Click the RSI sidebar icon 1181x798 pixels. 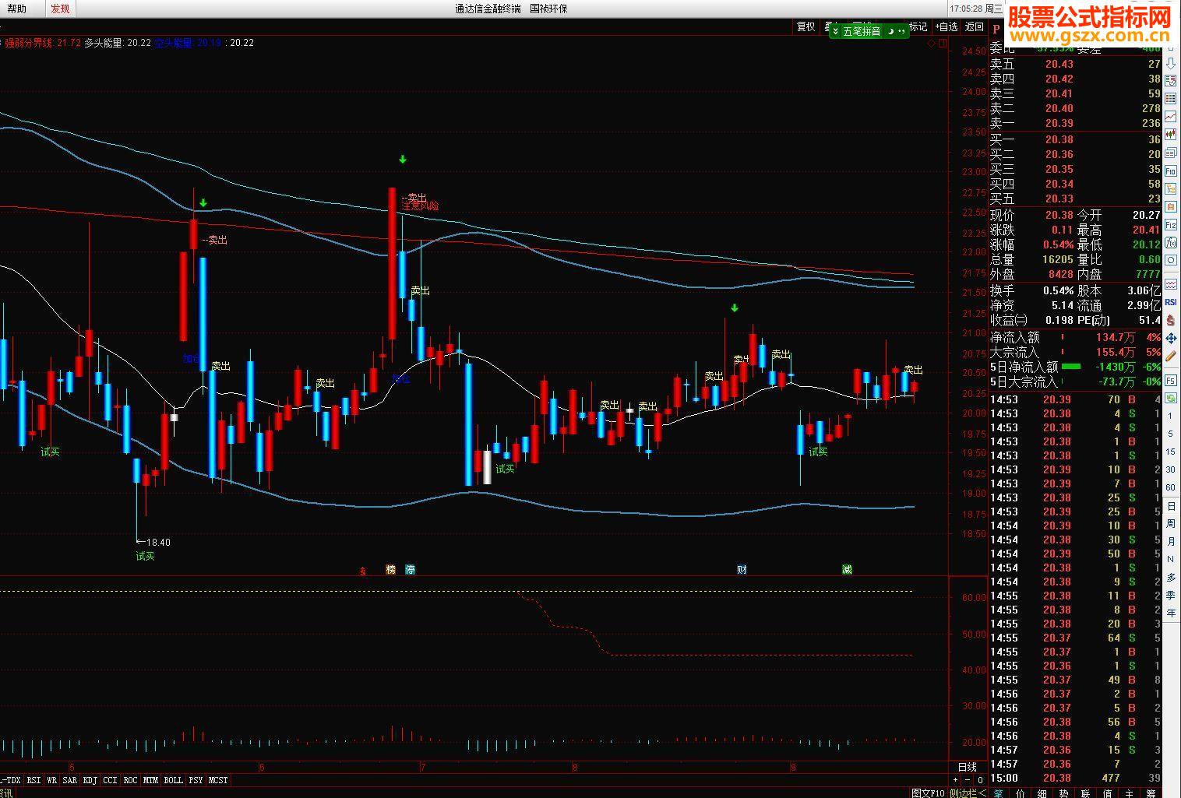click(1171, 302)
